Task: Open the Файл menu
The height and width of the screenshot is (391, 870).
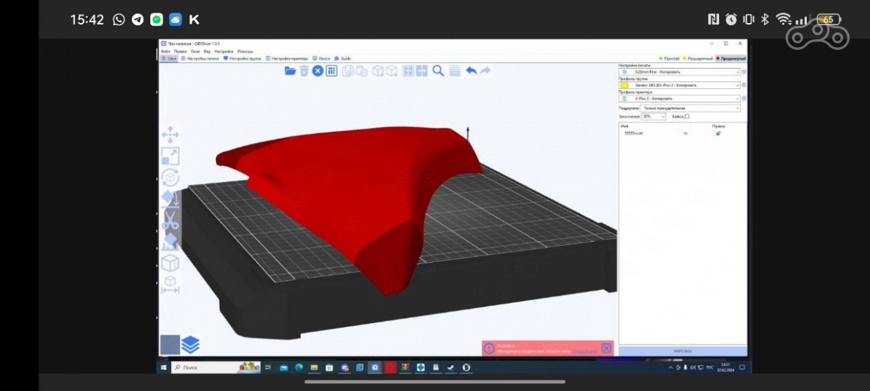Action: pyautogui.click(x=166, y=51)
